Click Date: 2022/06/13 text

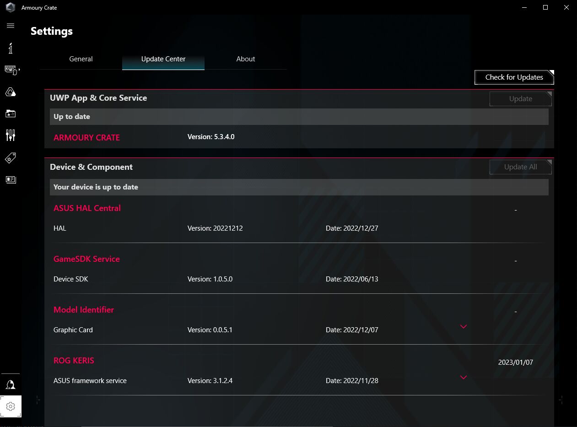pyautogui.click(x=352, y=279)
